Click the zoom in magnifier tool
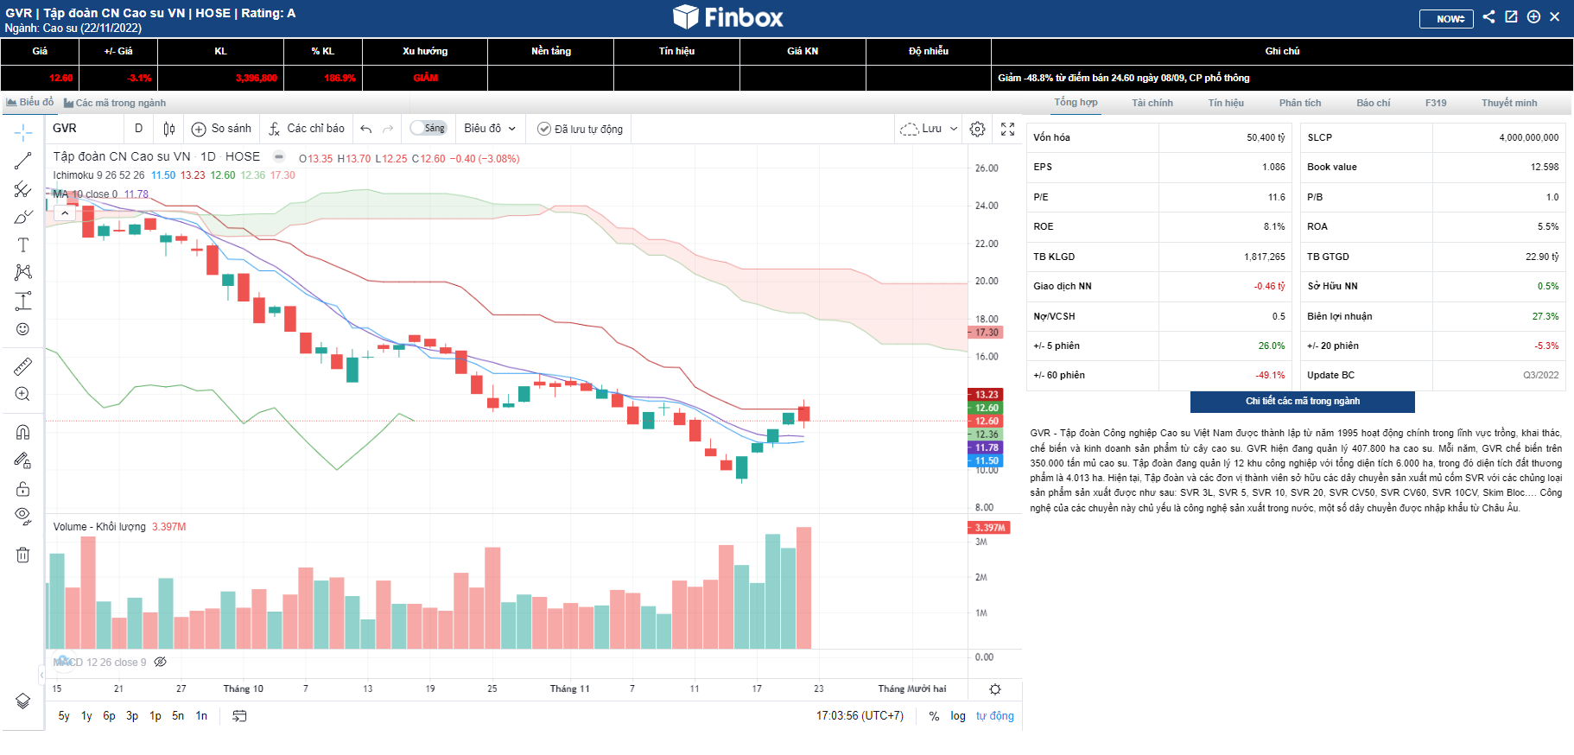Viewport: 1574px width, 755px height. point(23,395)
